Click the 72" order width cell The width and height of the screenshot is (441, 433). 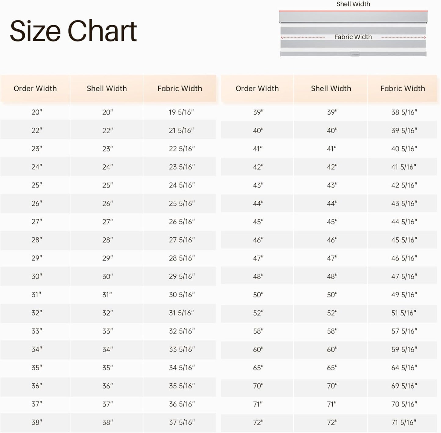pyautogui.click(x=258, y=423)
